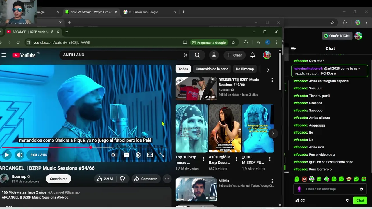372x209 pixels.
Task: Show more filter chips with the arrow
Action: 268,70
